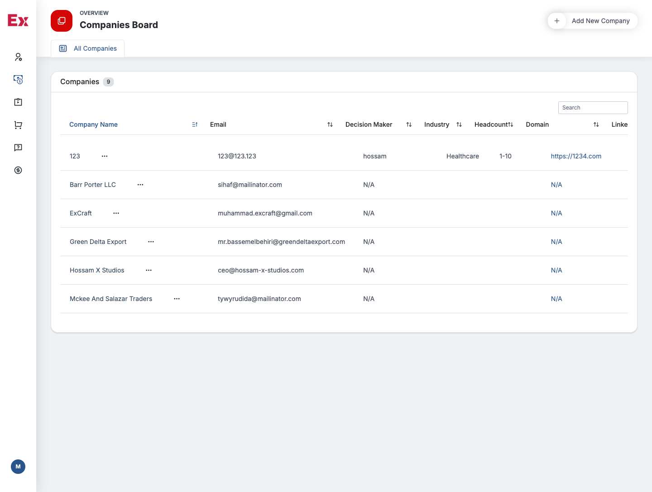Sort the Domain column
The height and width of the screenshot is (492, 652).
pos(596,124)
